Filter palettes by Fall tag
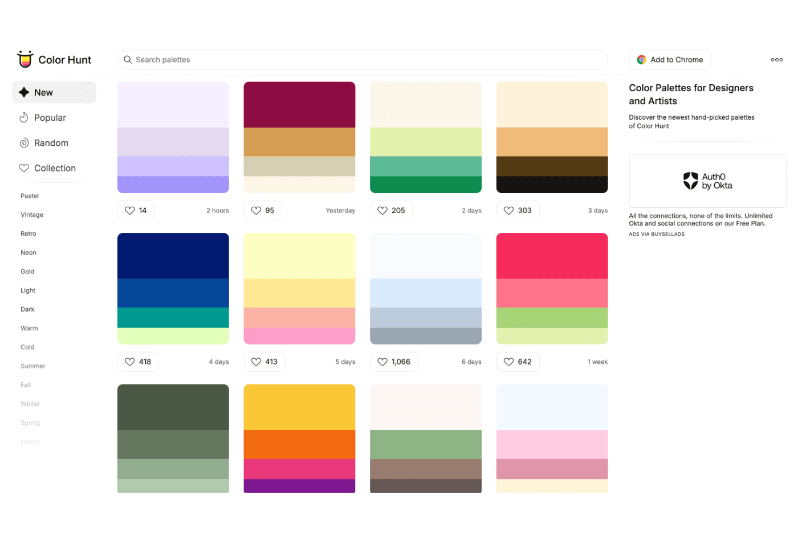This screenshot has width=798, height=541. 26,385
